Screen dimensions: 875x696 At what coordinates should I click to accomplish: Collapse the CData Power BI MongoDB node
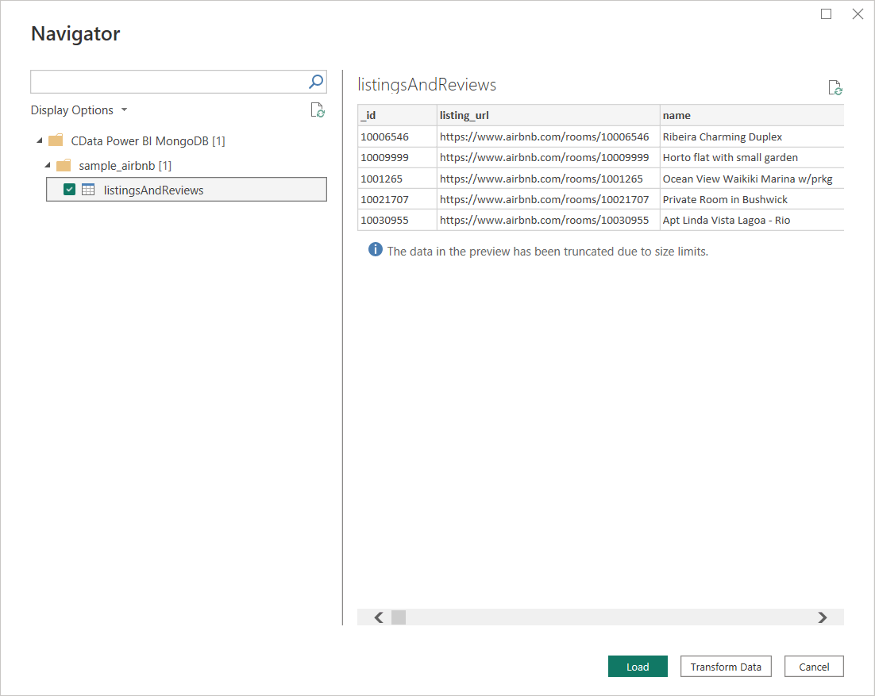pyautogui.click(x=38, y=140)
